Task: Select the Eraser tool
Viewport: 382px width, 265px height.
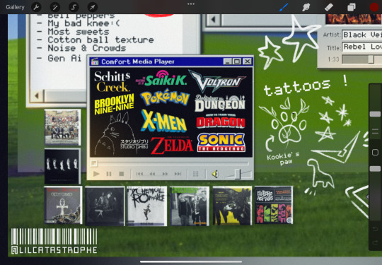Action: coord(329,7)
